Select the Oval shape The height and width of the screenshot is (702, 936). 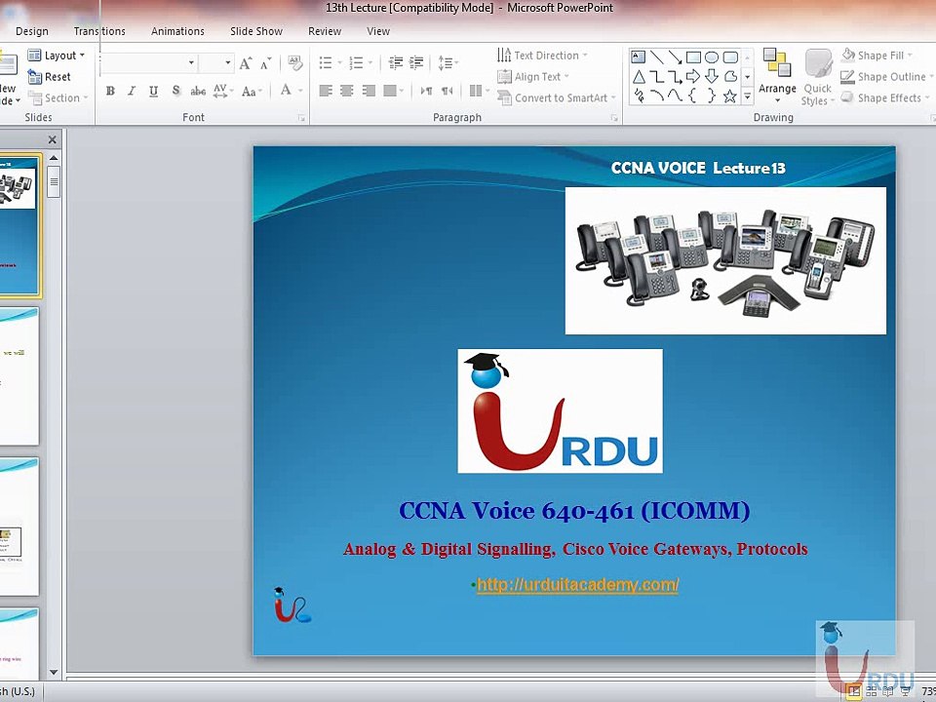tap(712, 58)
